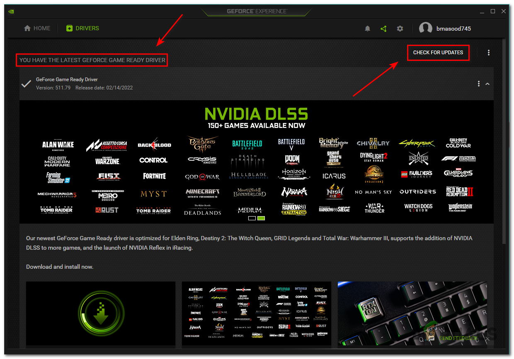
Task: Click the Dying Light 2 logo
Action: (373, 157)
